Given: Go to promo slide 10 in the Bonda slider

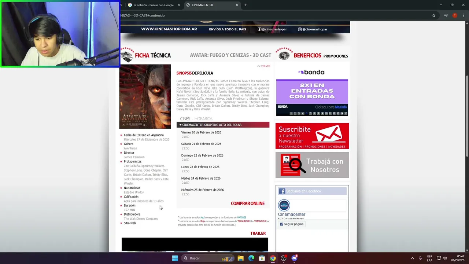Looking at the screenshot, I should click(326, 114).
